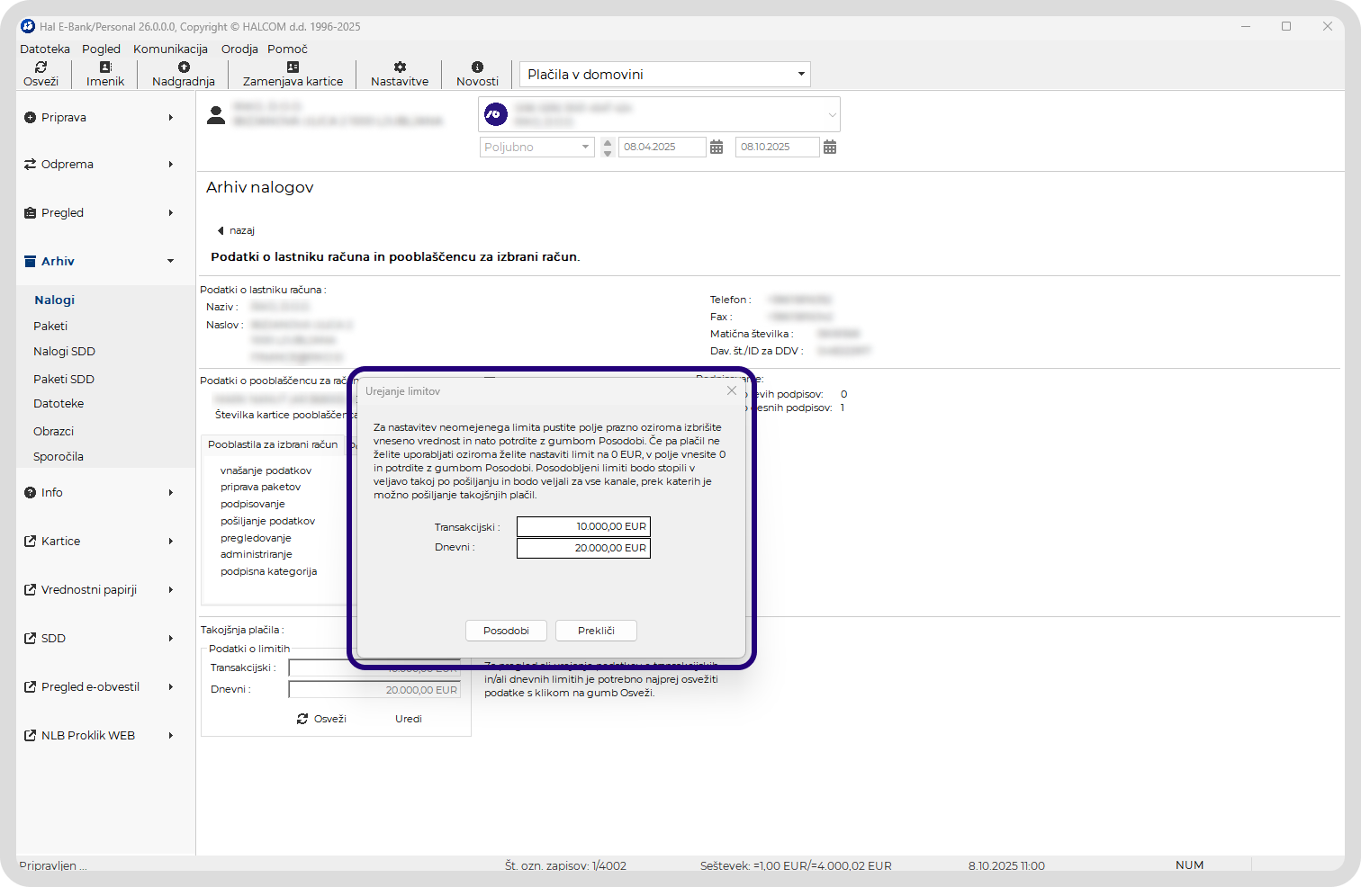Viewport: 1361px width, 887px height.
Task: Open the Orodja menu
Action: (239, 49)
